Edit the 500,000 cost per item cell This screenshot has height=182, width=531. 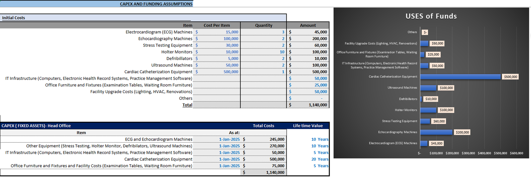pos(216,72)
